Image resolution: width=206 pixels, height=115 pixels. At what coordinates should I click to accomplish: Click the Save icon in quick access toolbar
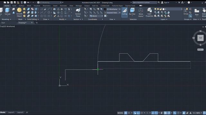pos(12,3)
